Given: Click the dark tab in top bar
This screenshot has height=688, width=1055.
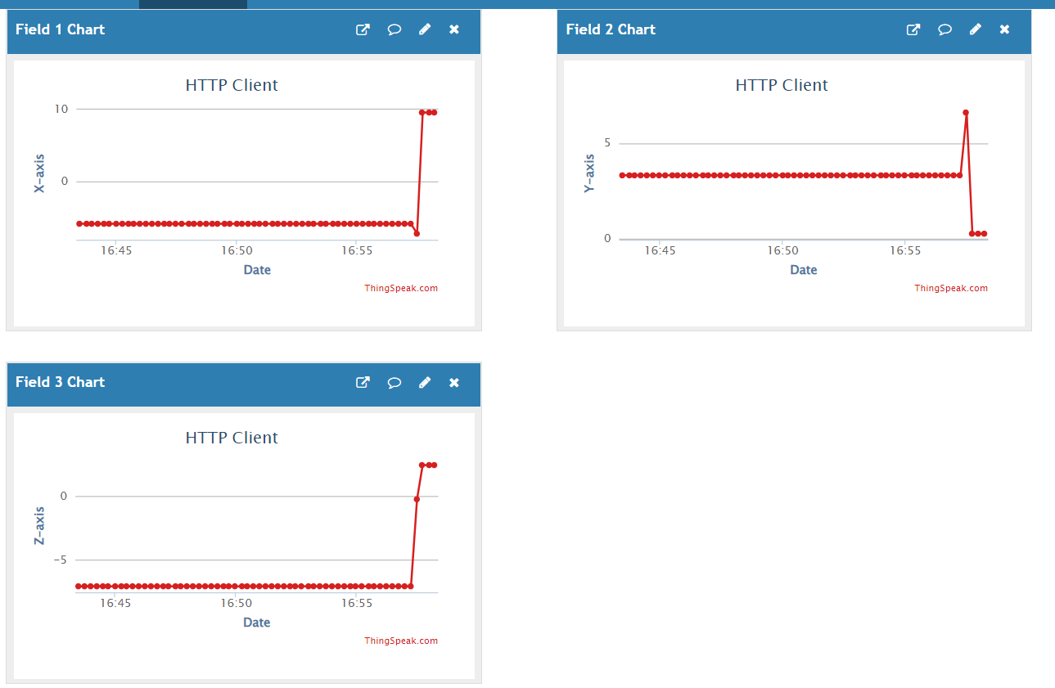Looking at the screenshot, I should 192,4.
